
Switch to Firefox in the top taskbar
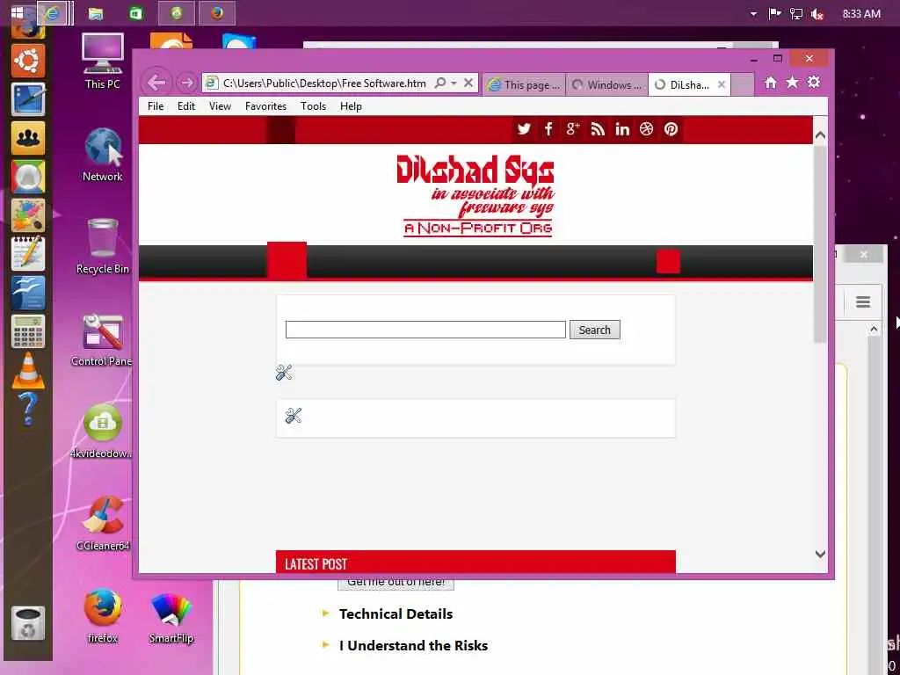(217, 13)
